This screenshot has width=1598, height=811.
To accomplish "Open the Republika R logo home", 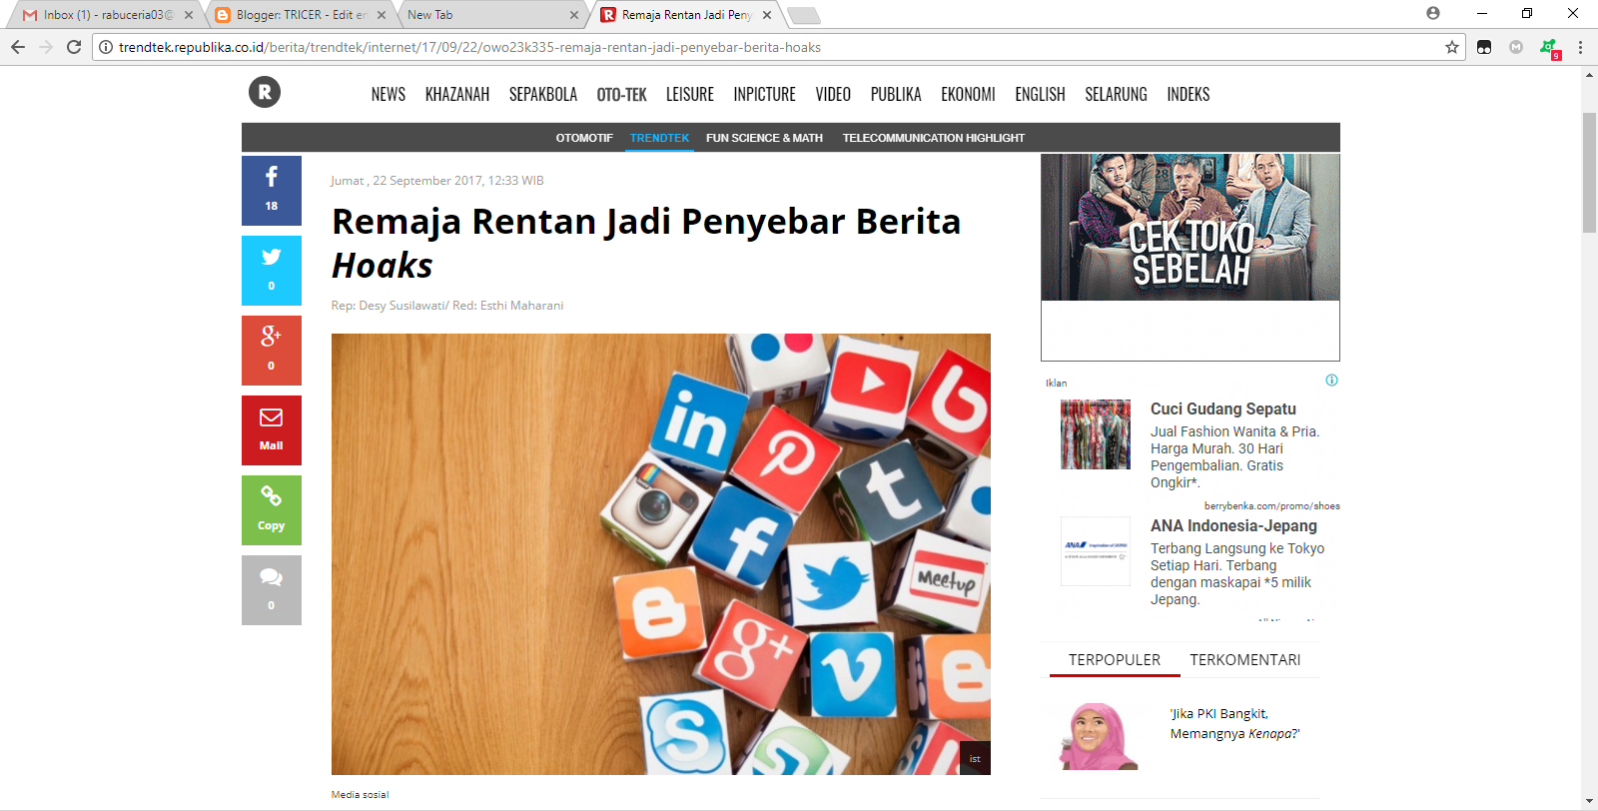I will coord(265,93).
